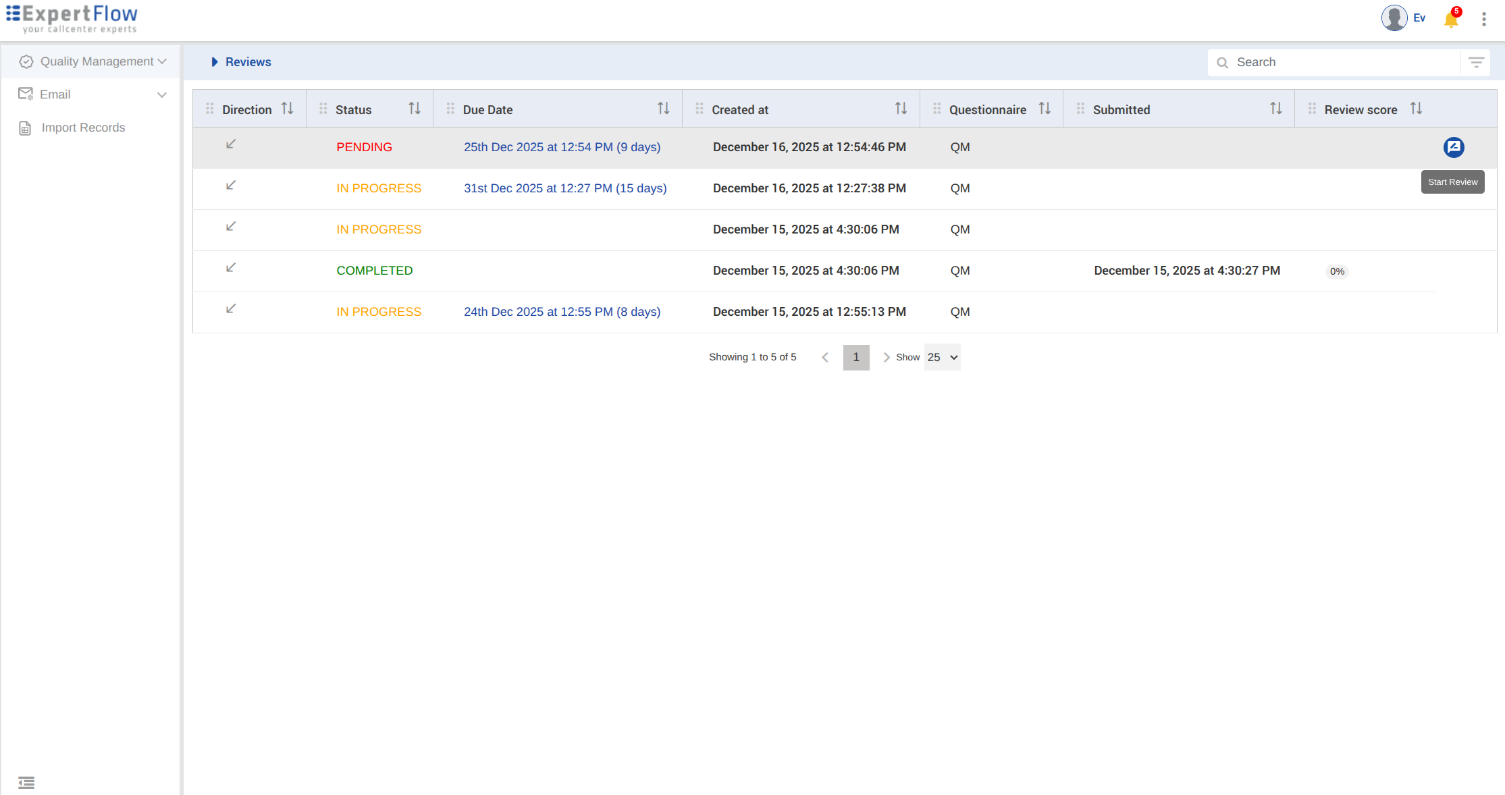Open the notifications bell
Screen dimensions: 1505x795
coord(1450,19)
